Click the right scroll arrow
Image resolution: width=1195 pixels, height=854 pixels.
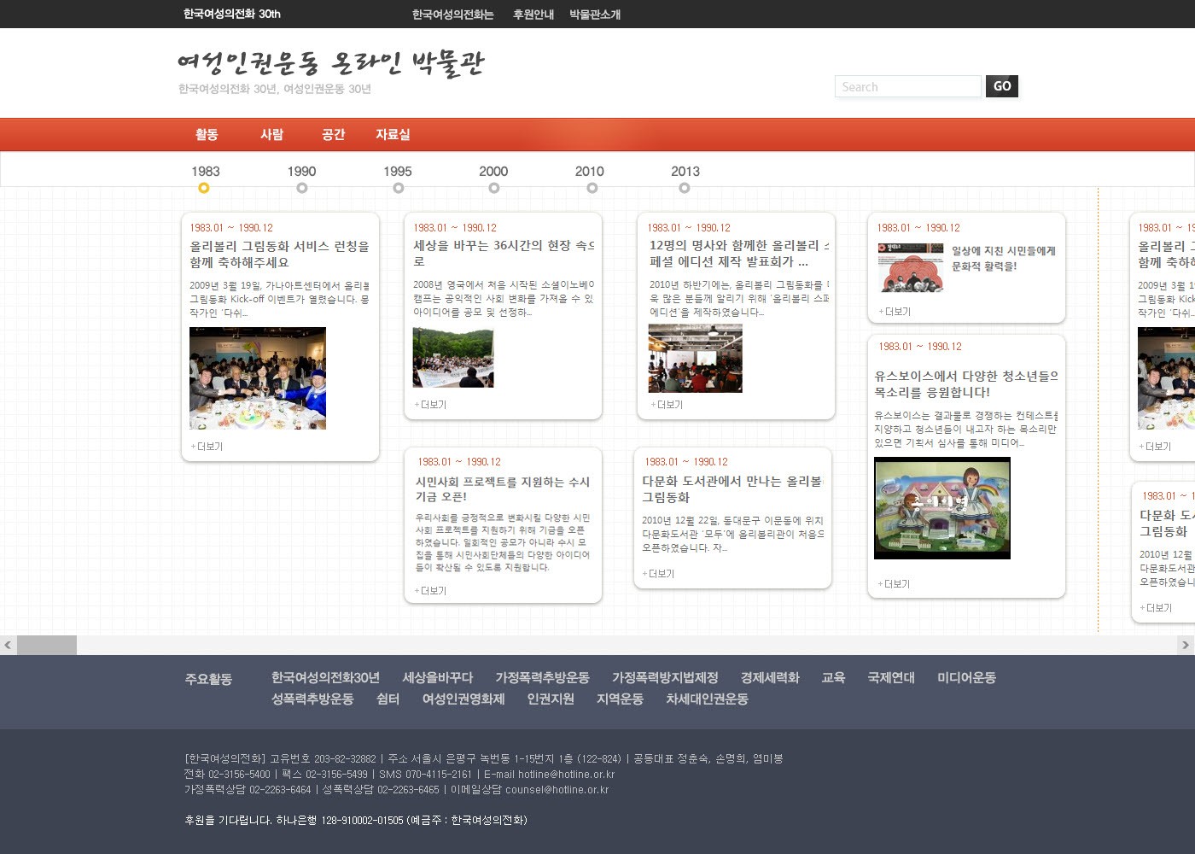click(1186, 645)
